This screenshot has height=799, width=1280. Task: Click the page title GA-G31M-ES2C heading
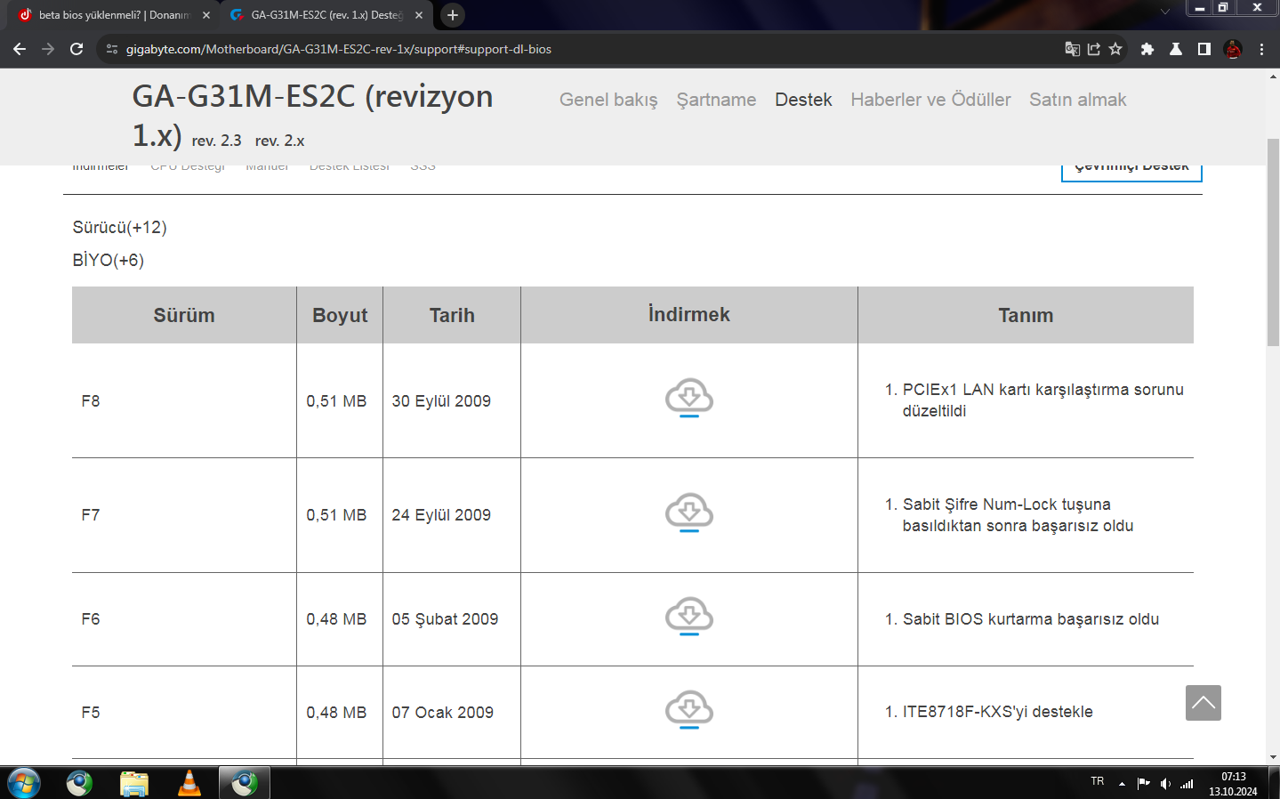(x=312, y=116)
